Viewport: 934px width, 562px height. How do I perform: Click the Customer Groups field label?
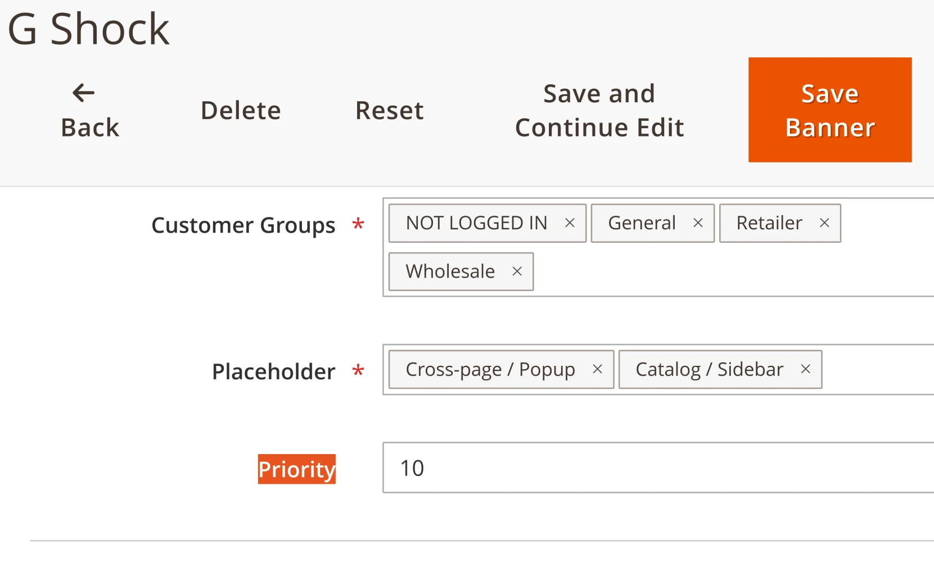click(x=243, y=225)
